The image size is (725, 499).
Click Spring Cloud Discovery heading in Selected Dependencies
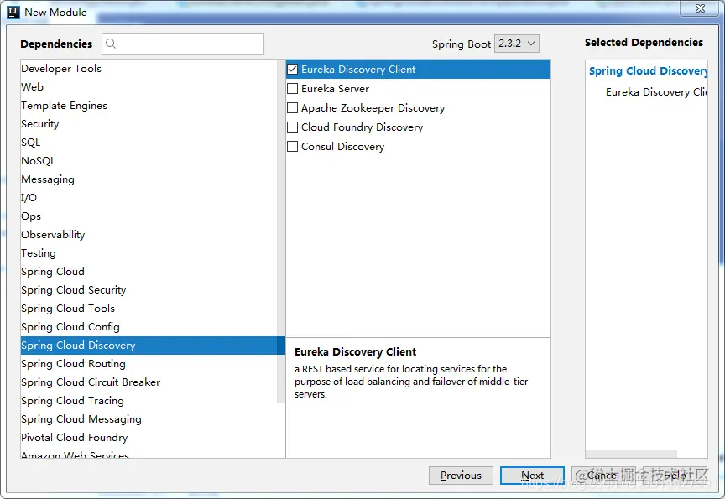pyautogui.click(x=648, y=70)
